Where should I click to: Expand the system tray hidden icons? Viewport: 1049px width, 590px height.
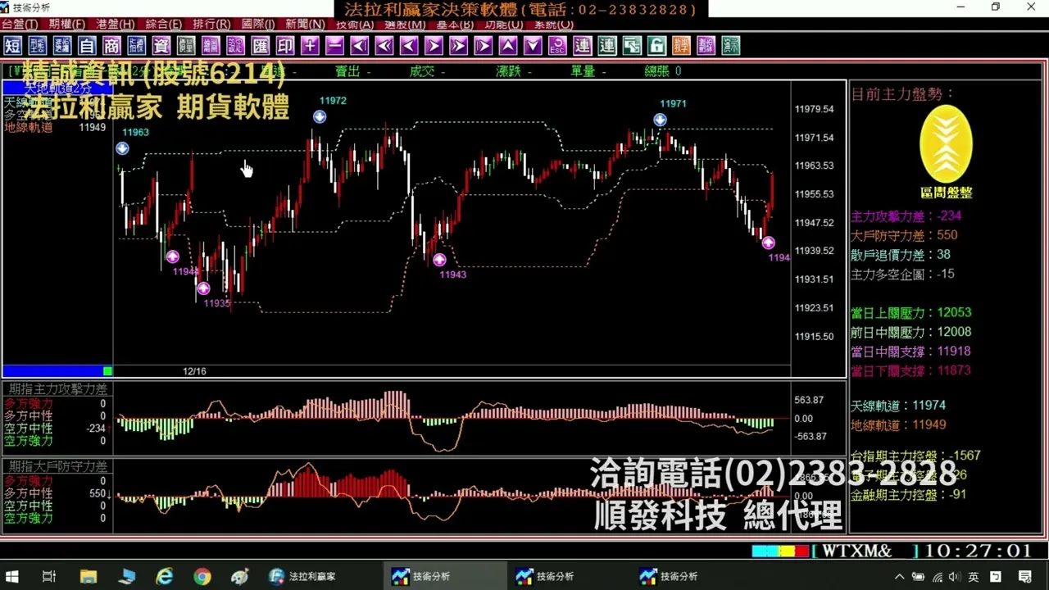(899, 577)
